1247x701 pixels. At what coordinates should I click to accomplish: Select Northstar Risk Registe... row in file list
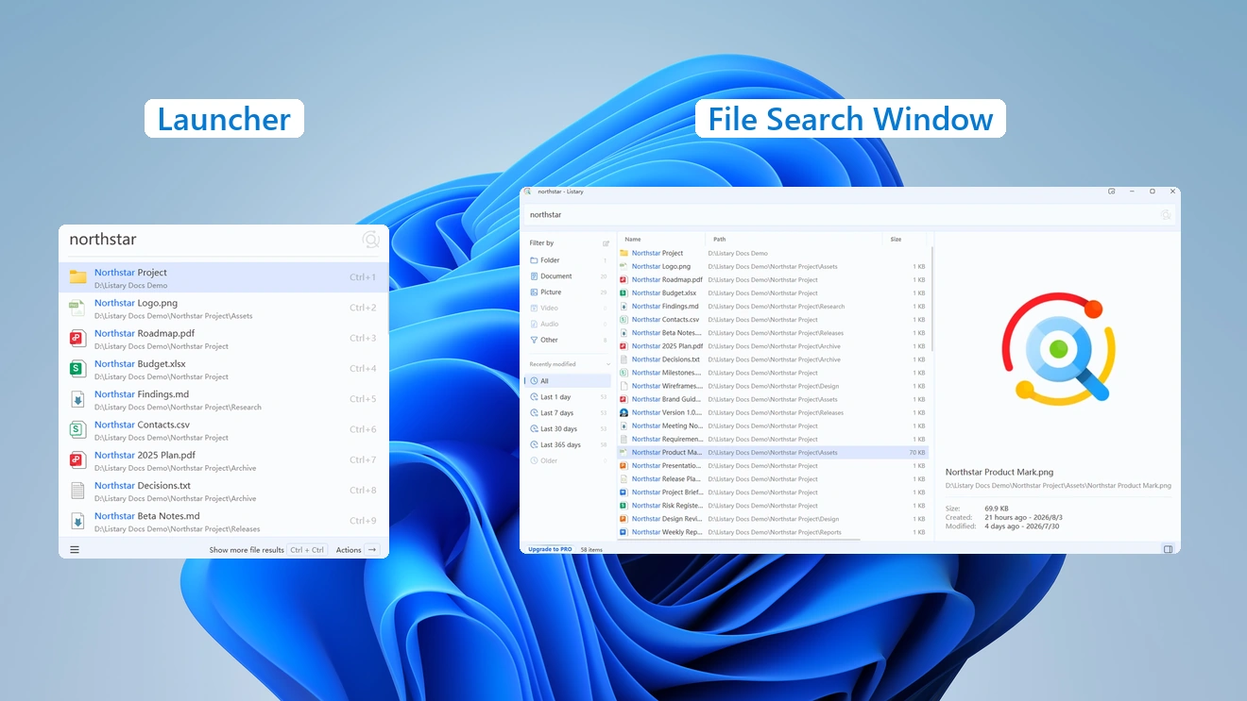point(773,506)
